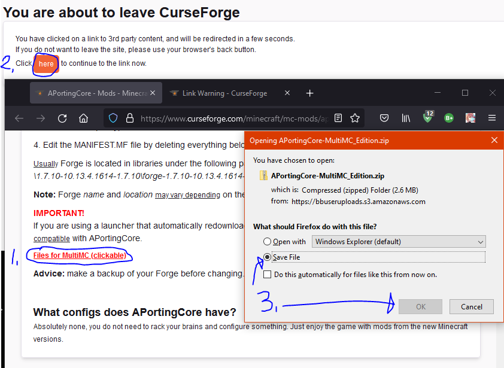
Task: Click the 'What configs does APortingCore have?' heading
Action: [135, 312]
